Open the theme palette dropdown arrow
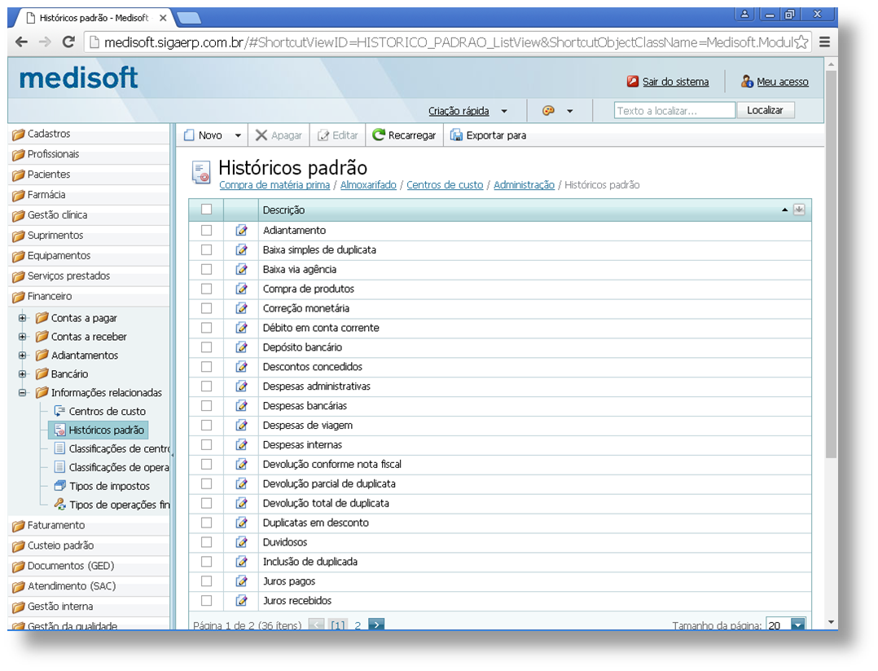Screen dimensions: 878x671 [x=570, y=111]
